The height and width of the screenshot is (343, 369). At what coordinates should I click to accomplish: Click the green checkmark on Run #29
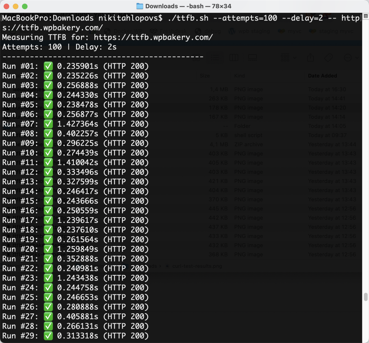48,335
